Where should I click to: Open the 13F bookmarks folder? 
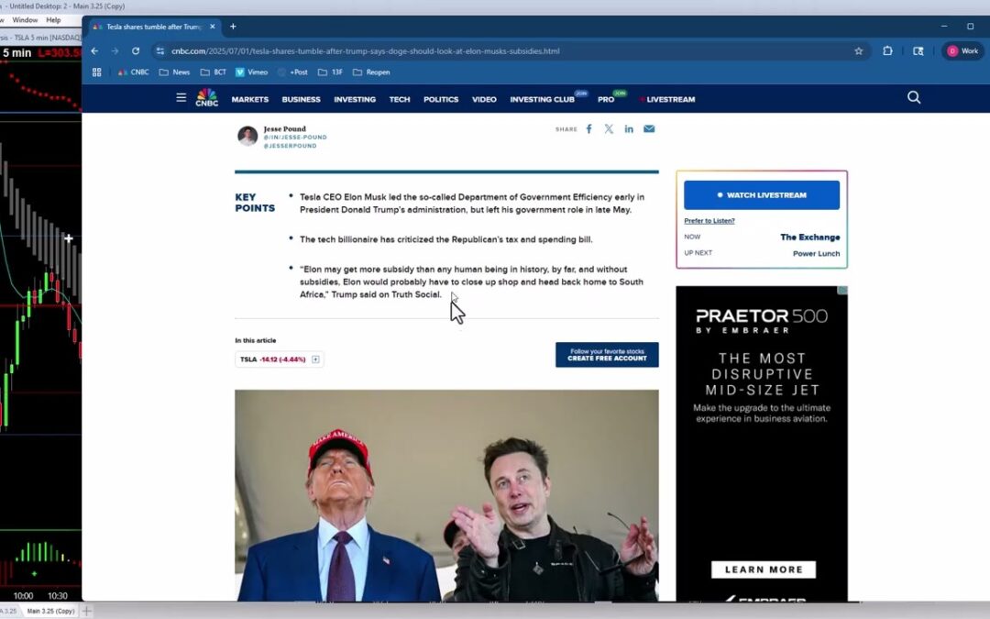pyautogui.click(x=330, y=72)
